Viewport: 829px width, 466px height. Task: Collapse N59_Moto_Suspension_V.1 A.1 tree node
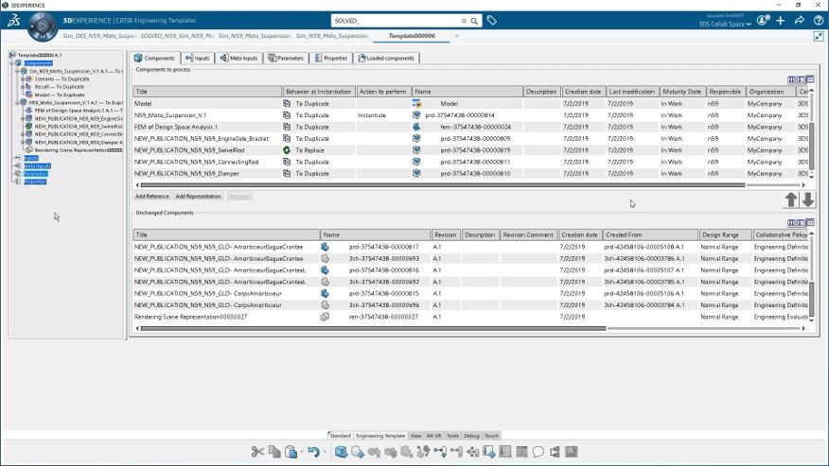17,102
